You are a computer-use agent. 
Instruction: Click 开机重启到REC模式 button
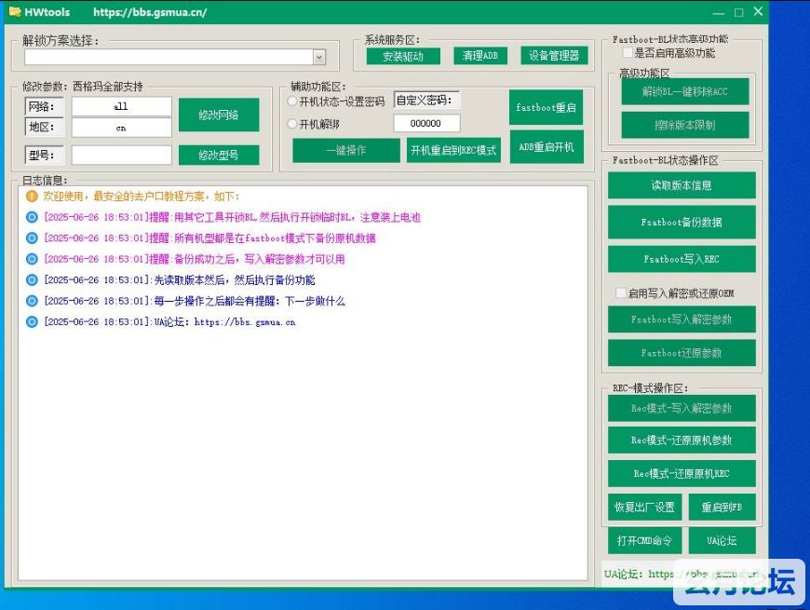click(453, 150)
